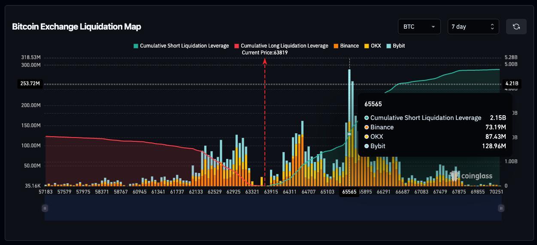Click the orange Binance legend swatch
The image size is (537, 245).
[336, 46]
